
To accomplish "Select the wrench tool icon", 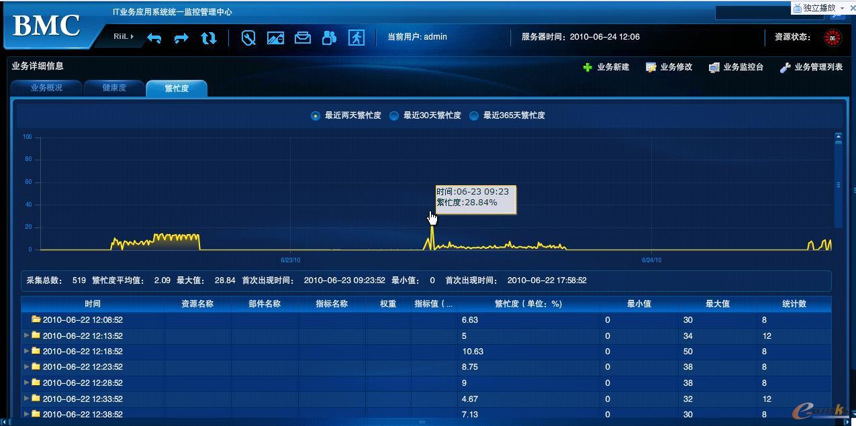I will point(248,38).
